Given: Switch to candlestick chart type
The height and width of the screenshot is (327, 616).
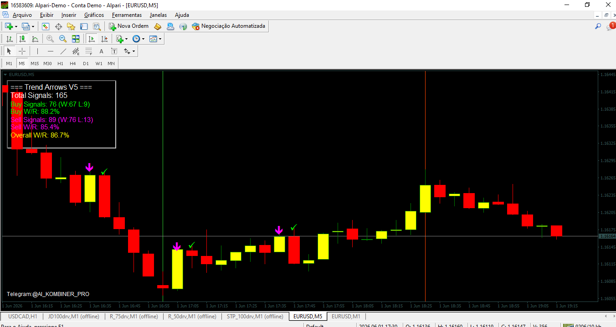Looking at the screenshot, I should [22, 39].
